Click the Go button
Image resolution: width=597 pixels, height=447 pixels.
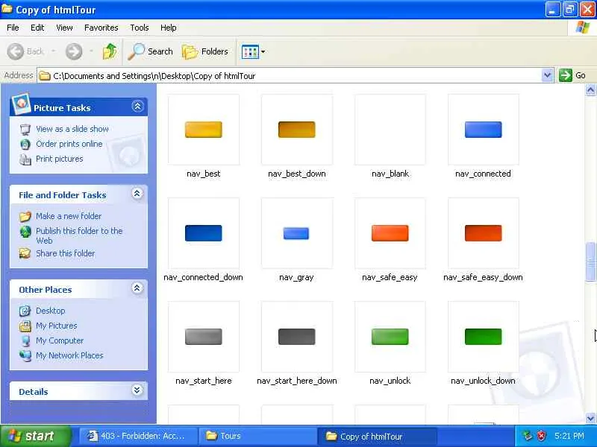pyautogui.click(x=572, y=75)
